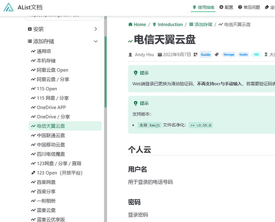Screen dimensions: 275x222
Task: Open the 常见问题 navigation tab
Action: pos(249,8)
